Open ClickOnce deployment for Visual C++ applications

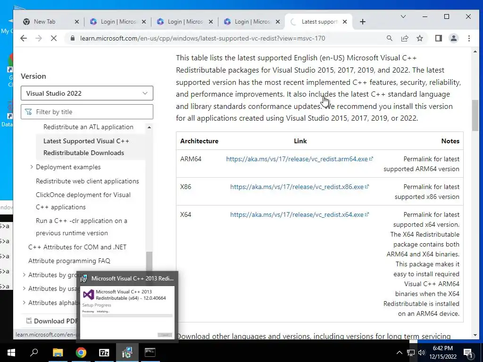tap(83, 201)
